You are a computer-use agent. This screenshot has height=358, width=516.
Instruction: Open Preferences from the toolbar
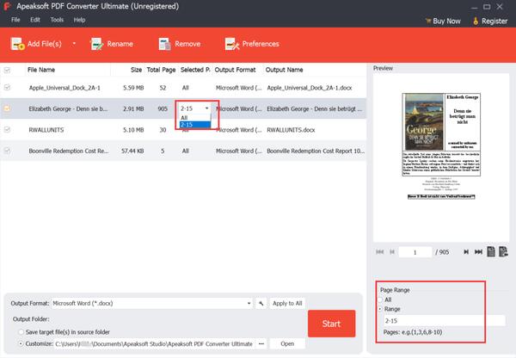tap(230, 43)
